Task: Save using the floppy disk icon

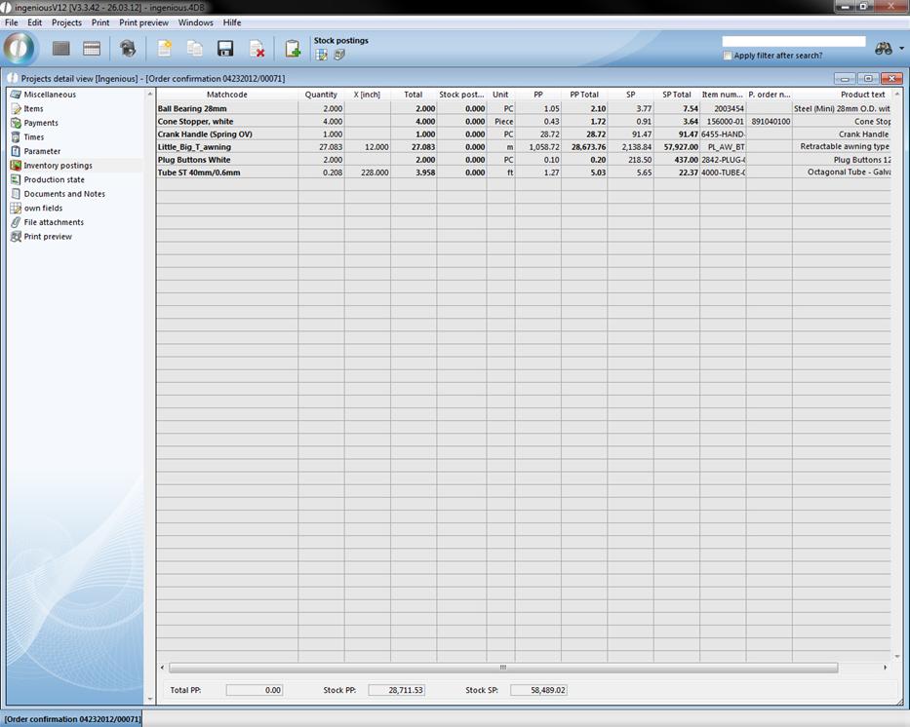Action: pyautogui.click(x=225, y=49)
